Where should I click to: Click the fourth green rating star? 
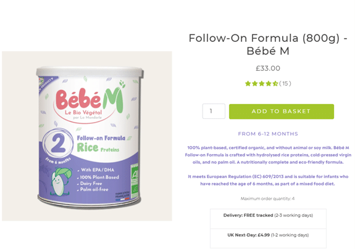click(269, 84)
